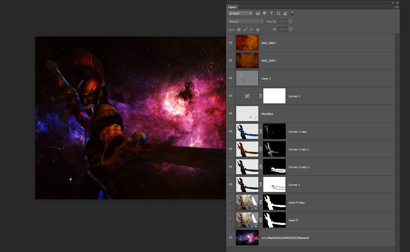Select the Curves 2 white mask
The height and width of the screenshot is (252, 410).
274,96
